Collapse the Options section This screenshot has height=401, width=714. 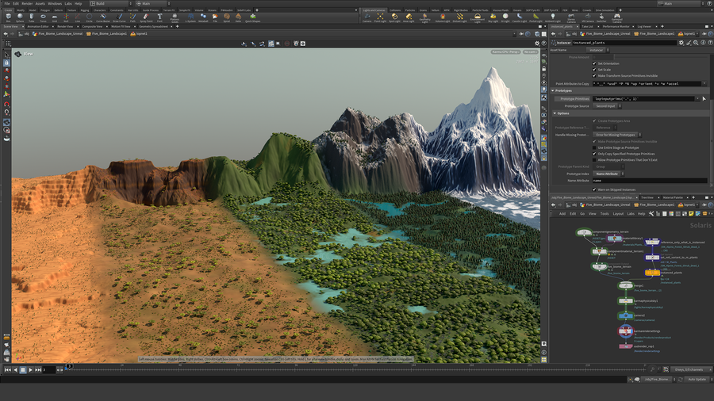click(555, 113)
